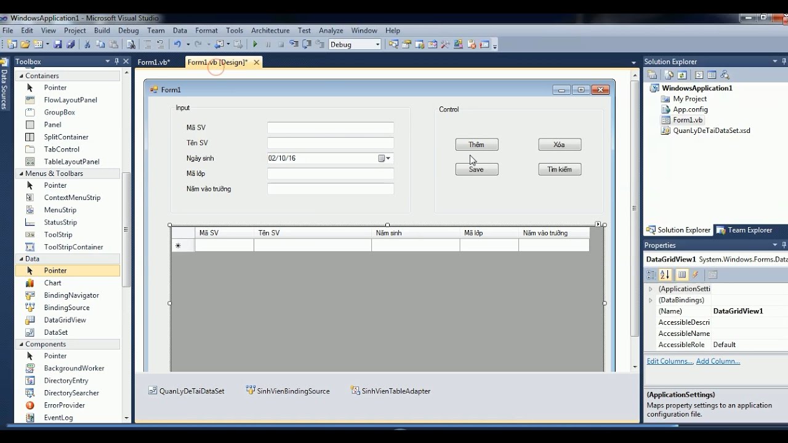Click the Năm sinh column header in the grid
Image resolution: width=788 pixels, height=443 pixels.
click(x=416, y=233)
